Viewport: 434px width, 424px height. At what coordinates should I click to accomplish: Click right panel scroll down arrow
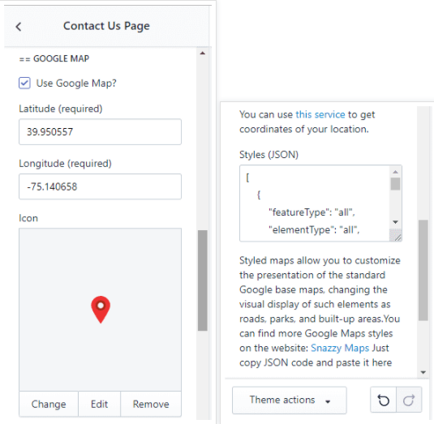(423, 372)
